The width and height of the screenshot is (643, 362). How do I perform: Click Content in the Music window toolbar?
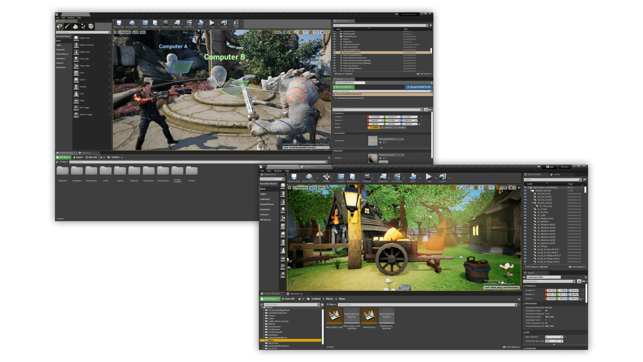point(341,178)
